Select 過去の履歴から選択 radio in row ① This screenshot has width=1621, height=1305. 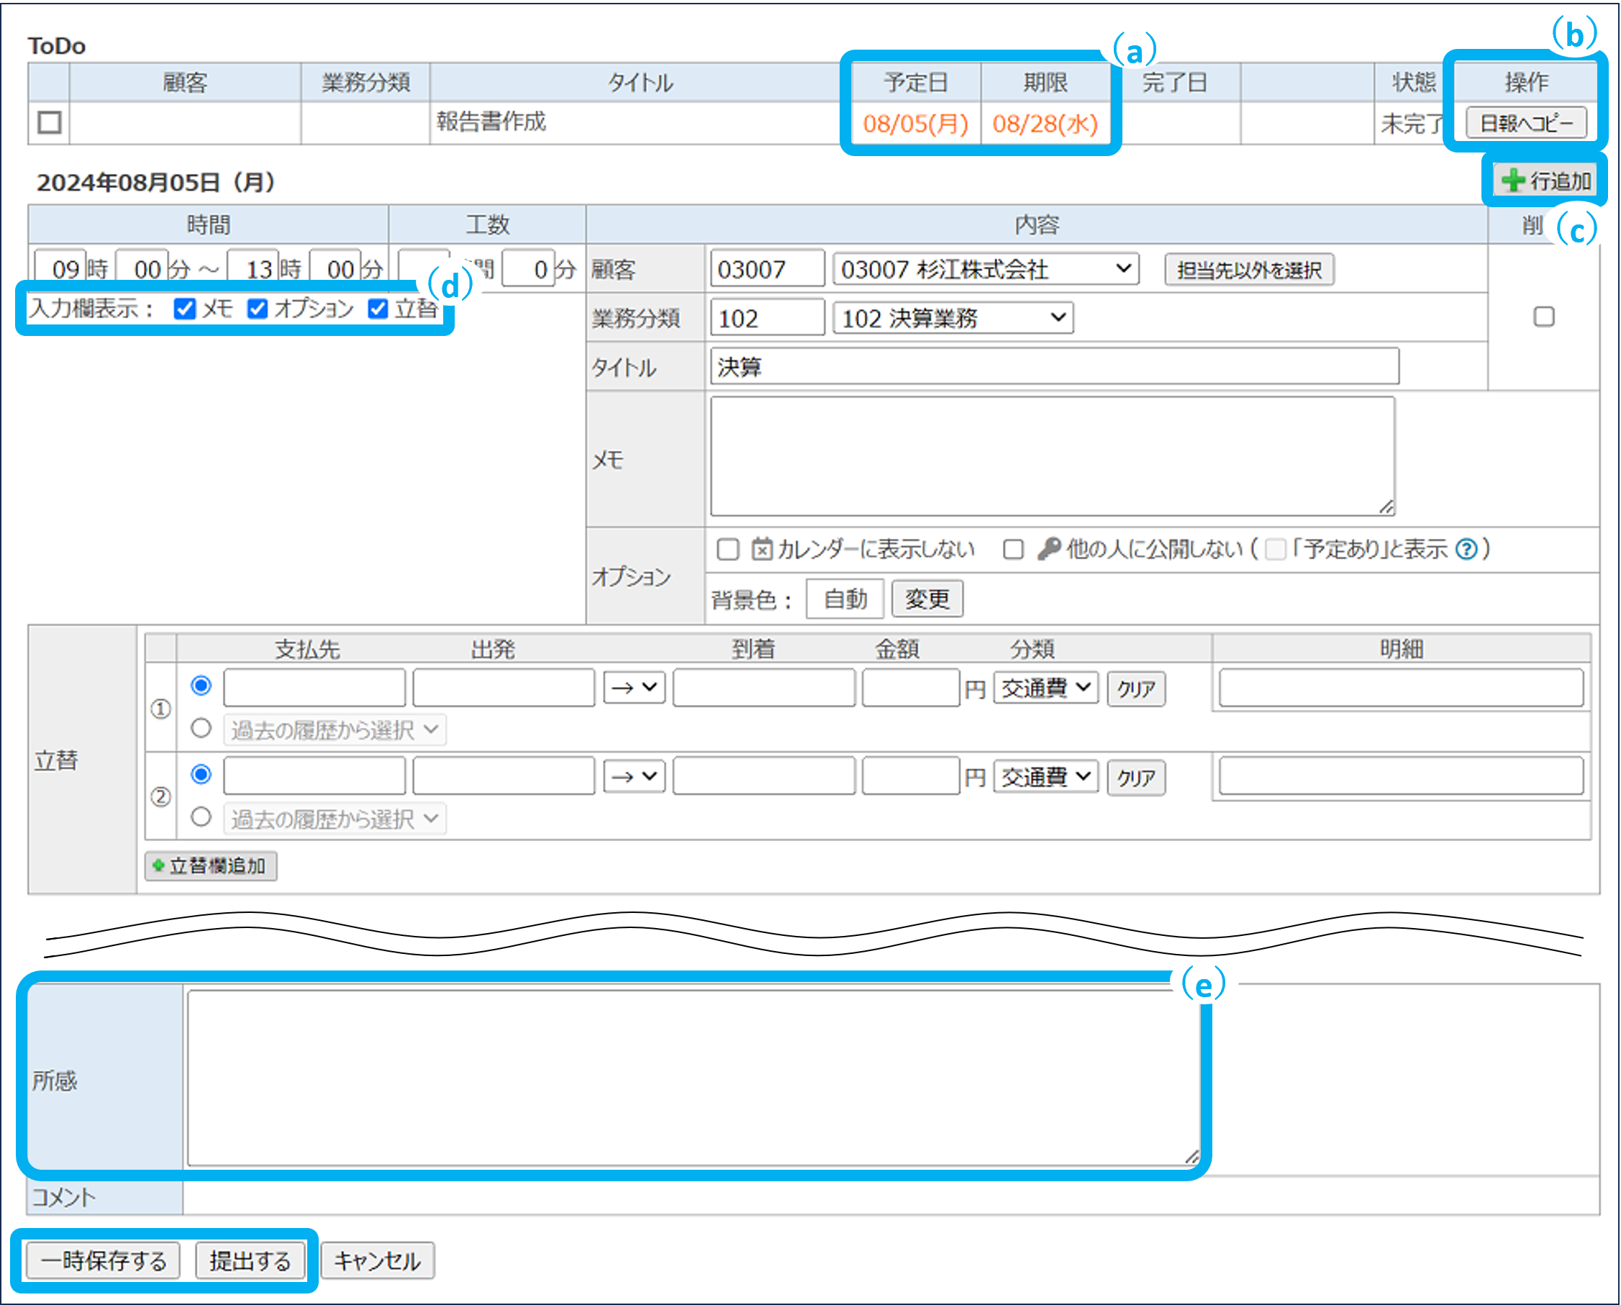click(x=201, y=727)
